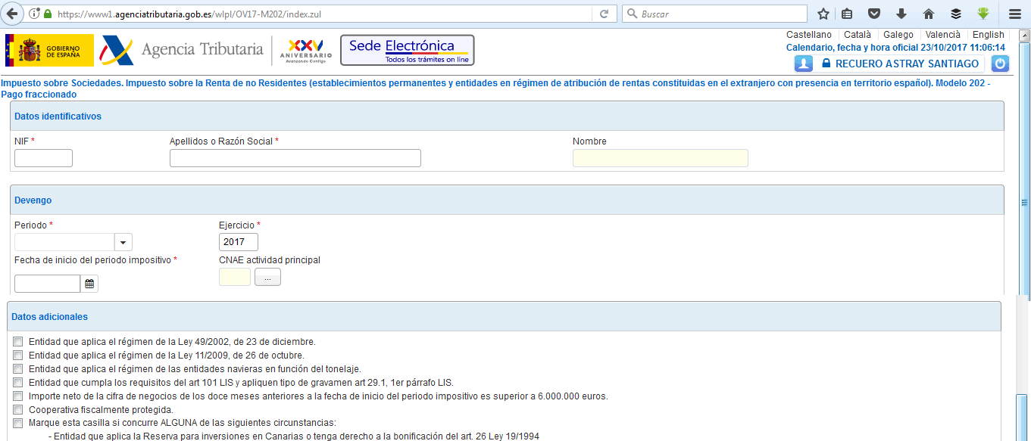Reload the page with refresh button
1031x441 pixels.
click(x=604, y=14)
